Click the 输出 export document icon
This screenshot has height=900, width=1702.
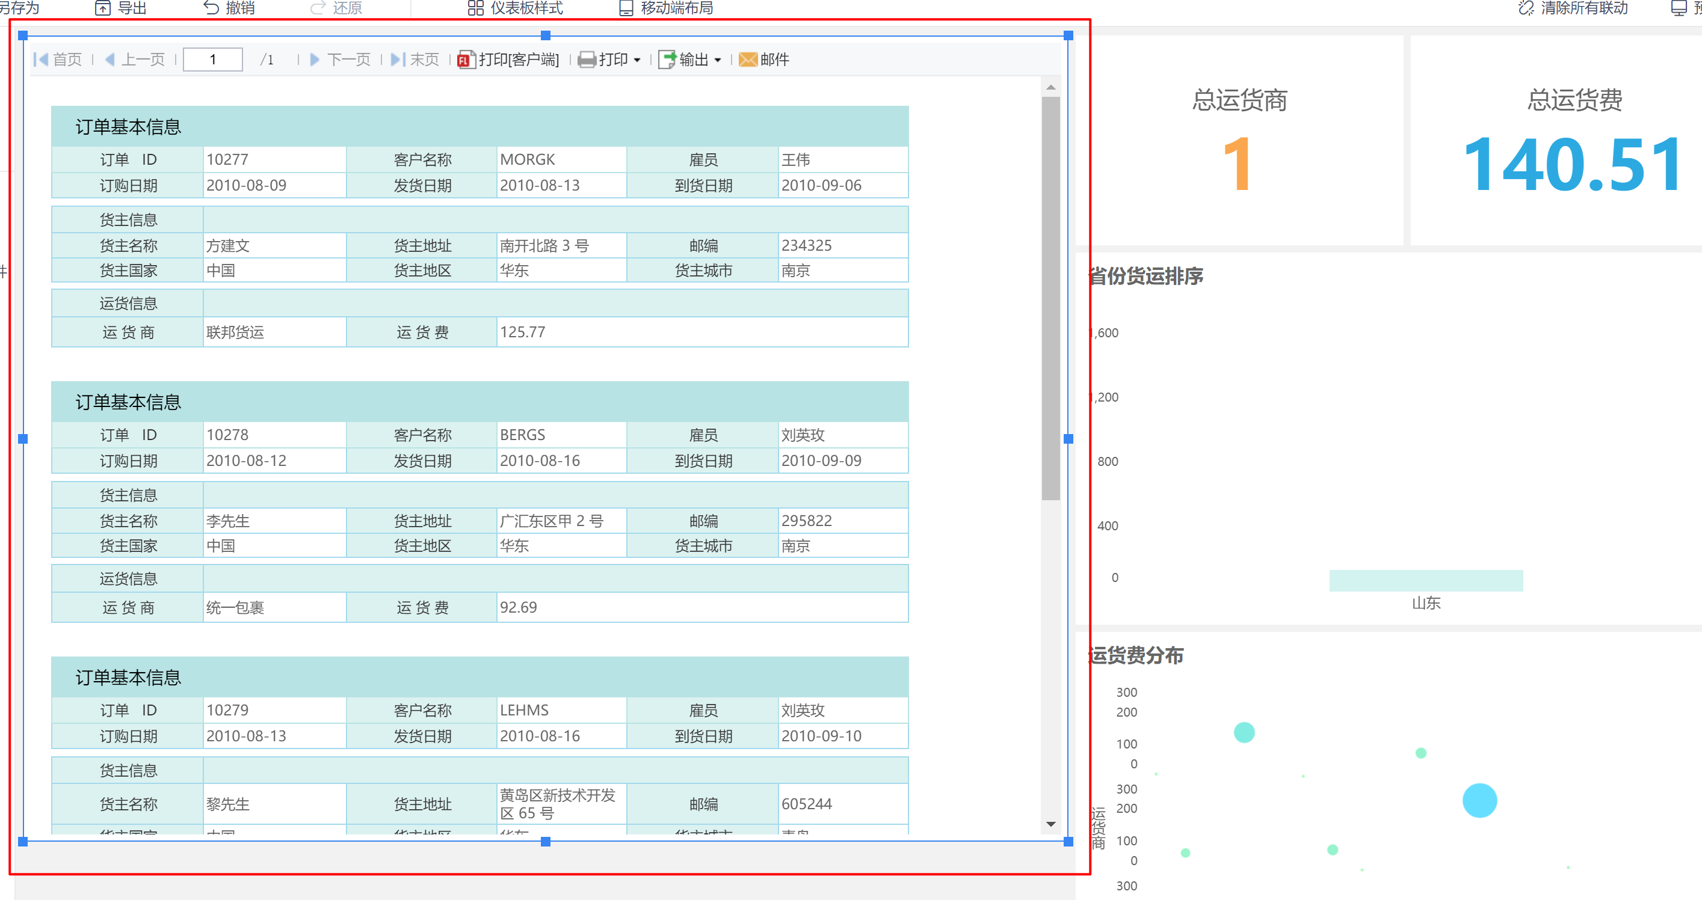coord(667,60)
